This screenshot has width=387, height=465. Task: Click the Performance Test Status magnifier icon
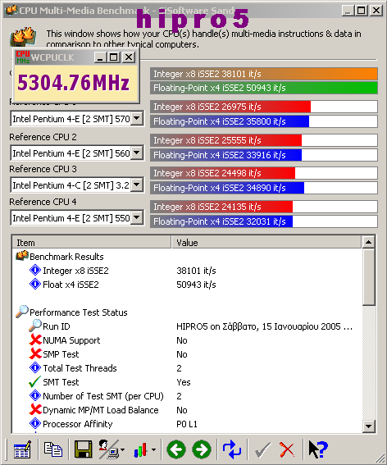coord(22,312)
